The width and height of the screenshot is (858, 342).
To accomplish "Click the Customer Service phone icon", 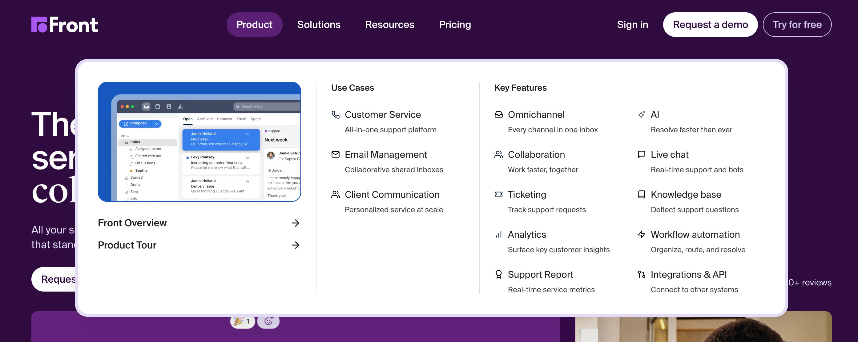I will tap(335, 114).
